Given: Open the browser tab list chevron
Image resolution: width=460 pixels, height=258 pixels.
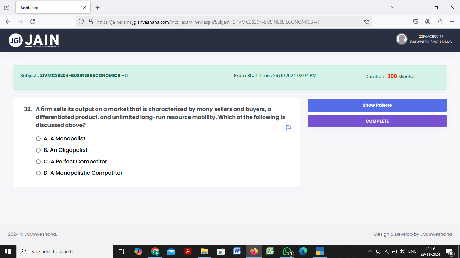Looking at the screenshot, I should 393,7.
